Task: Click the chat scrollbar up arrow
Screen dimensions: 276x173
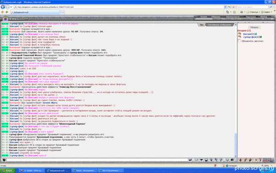Action: (x=236, y=24)
